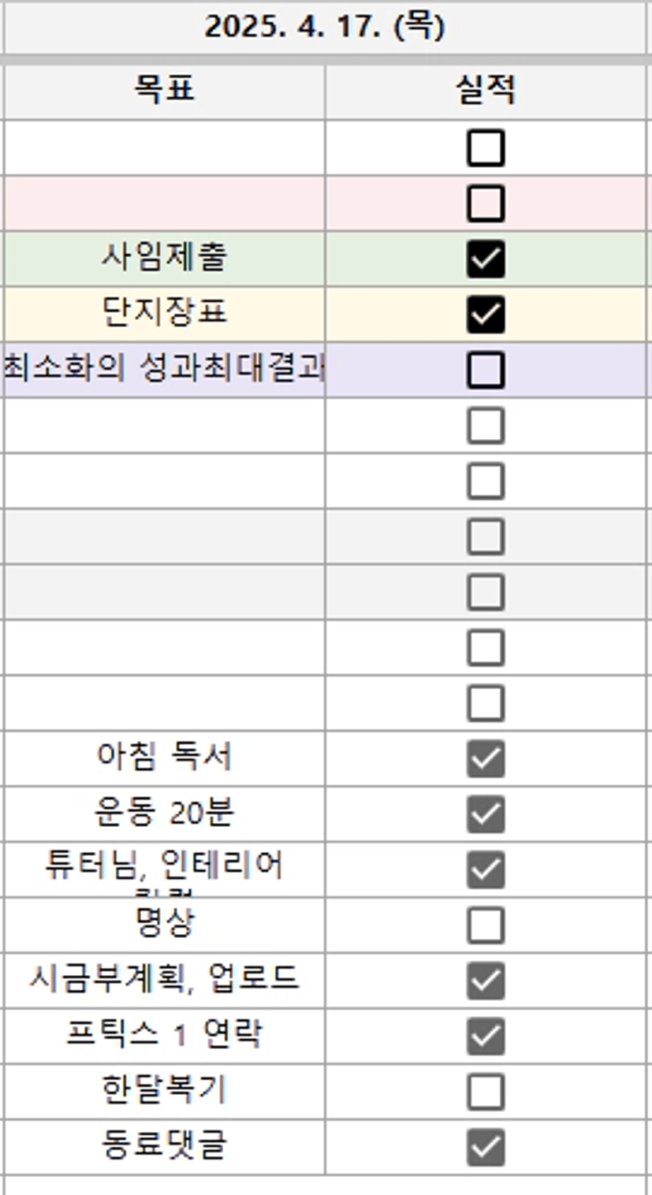
Task: Select the 사임제출 goal cell
Action: click(164, 259)
